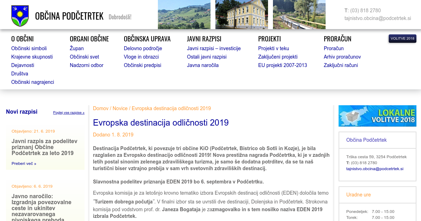Click the yellow building header photo
421x221 pixels.
coord(241,14)
